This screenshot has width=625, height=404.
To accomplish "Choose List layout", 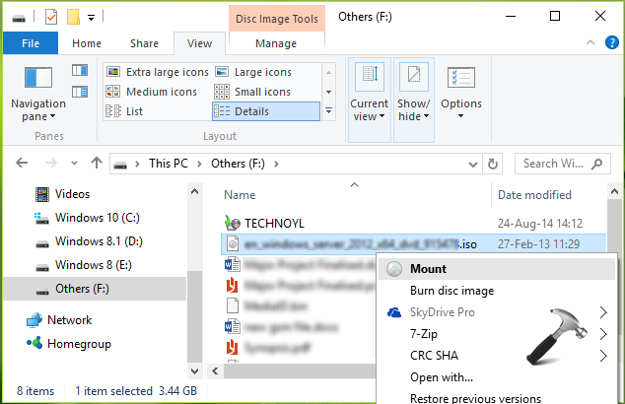I will 124,111.
